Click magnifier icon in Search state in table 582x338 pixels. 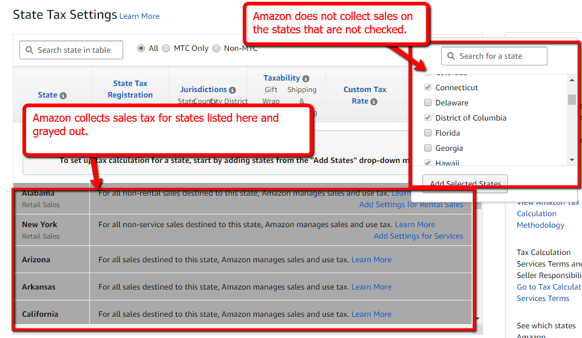point(29,50)
